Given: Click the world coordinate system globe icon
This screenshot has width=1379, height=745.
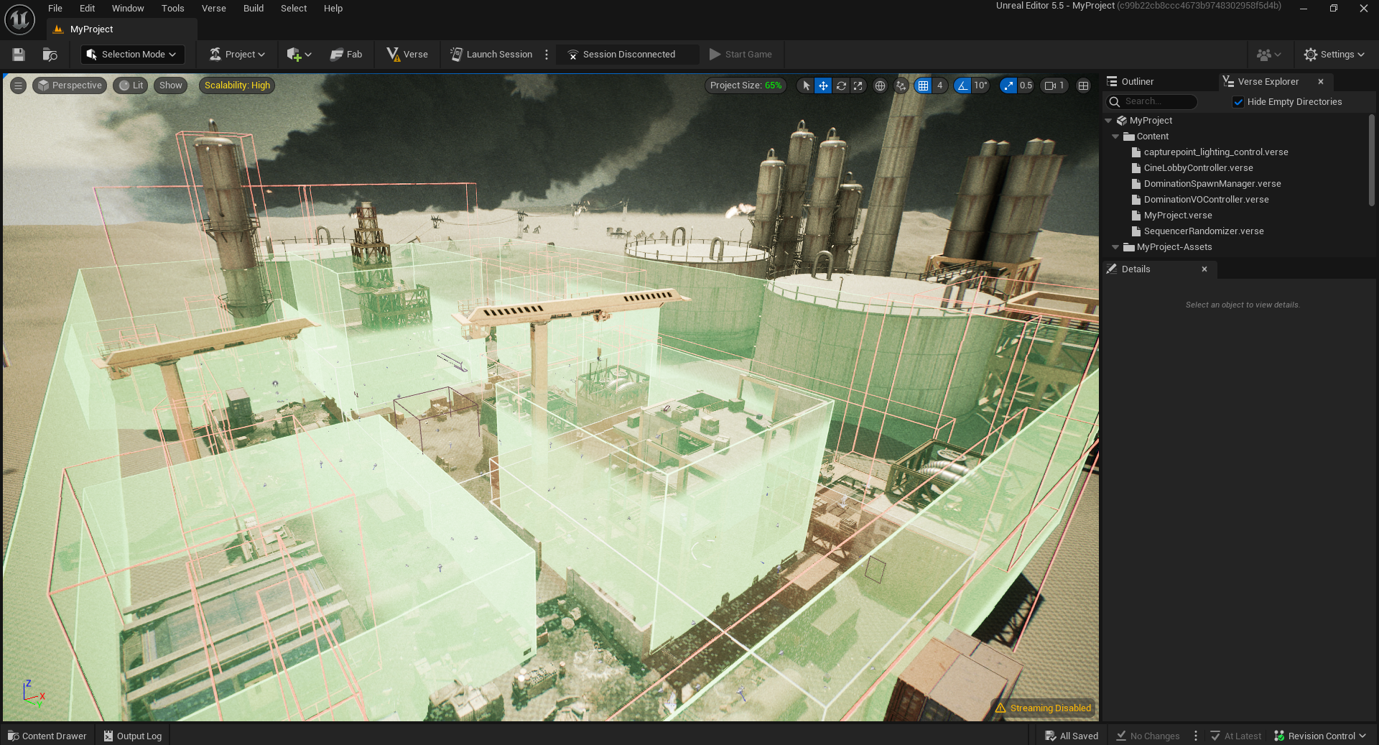Looking at the screenshot, I should click(880, 85).
